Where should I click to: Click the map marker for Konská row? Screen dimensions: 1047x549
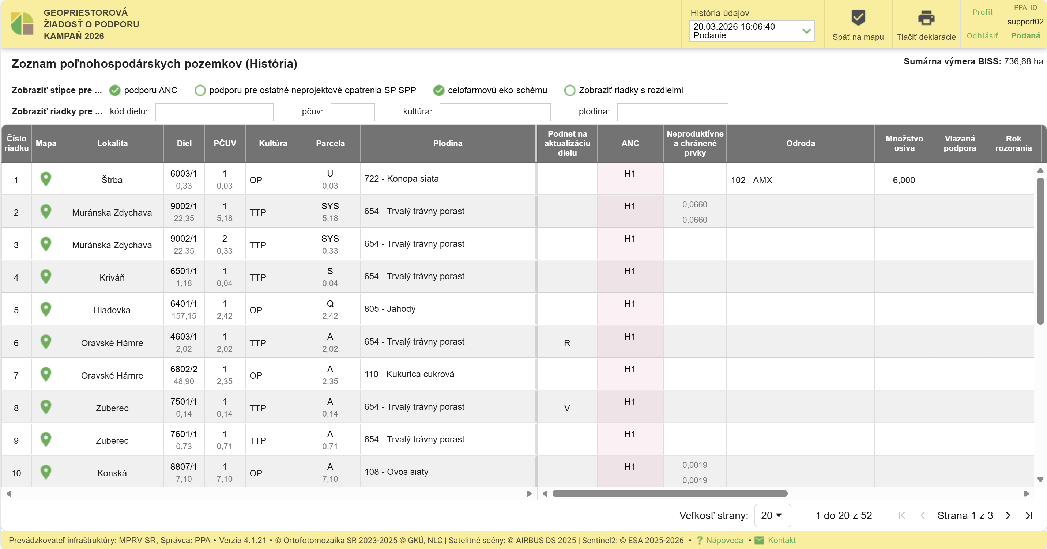click(x=46, y=472)
